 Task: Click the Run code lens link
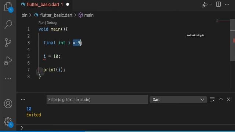[x=41, y=23]
